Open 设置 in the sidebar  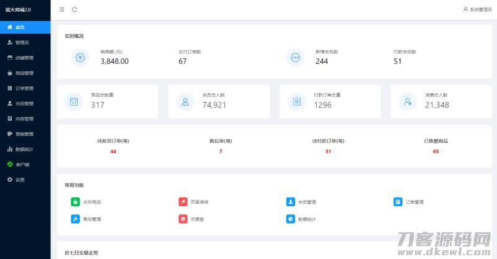pos(25,179)
